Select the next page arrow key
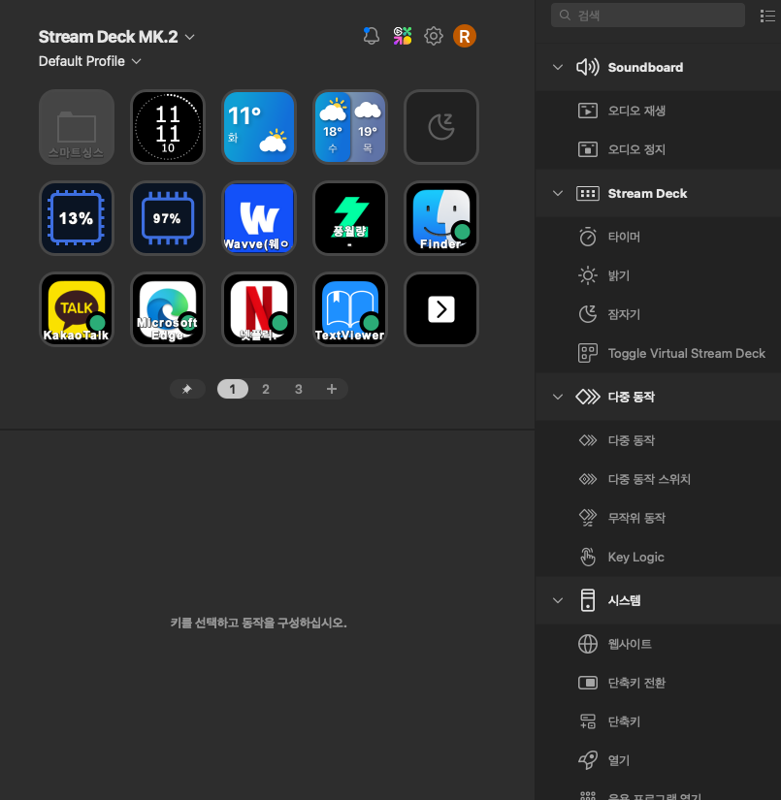This screenshot has height=800, width=781. pos(441,309)
